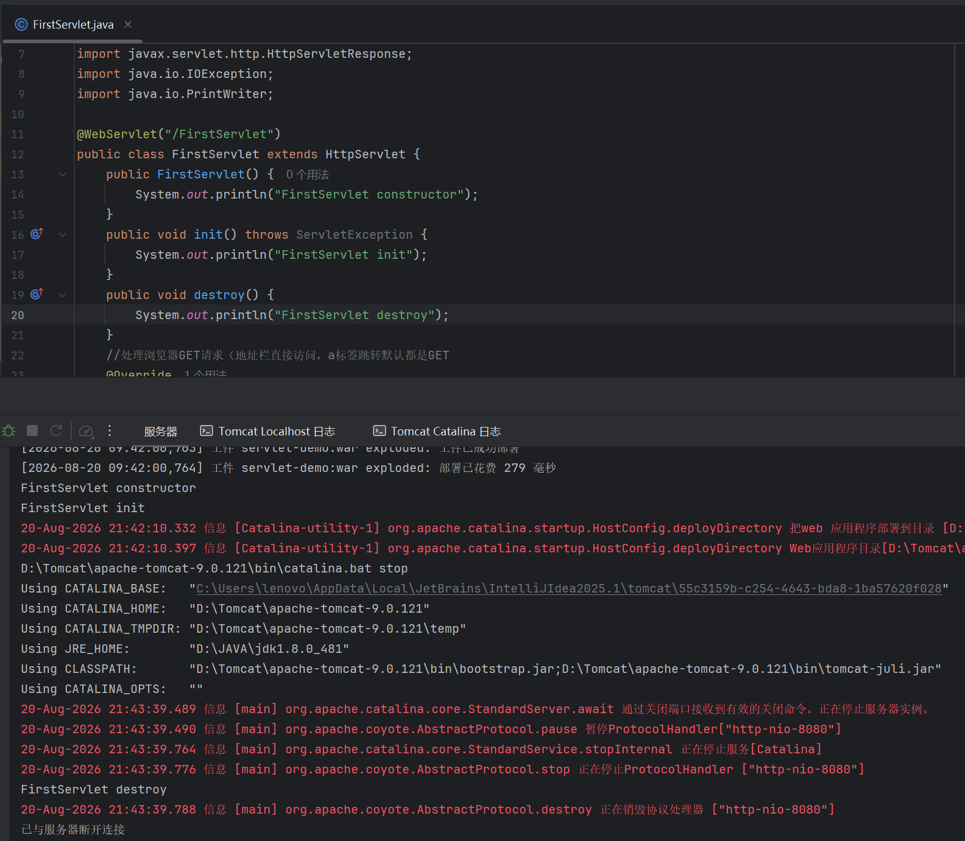Viewport: 965px width, 841px height.
Task: Click 'catalina.bat stop' command line in console
Action: coord(214,568)
